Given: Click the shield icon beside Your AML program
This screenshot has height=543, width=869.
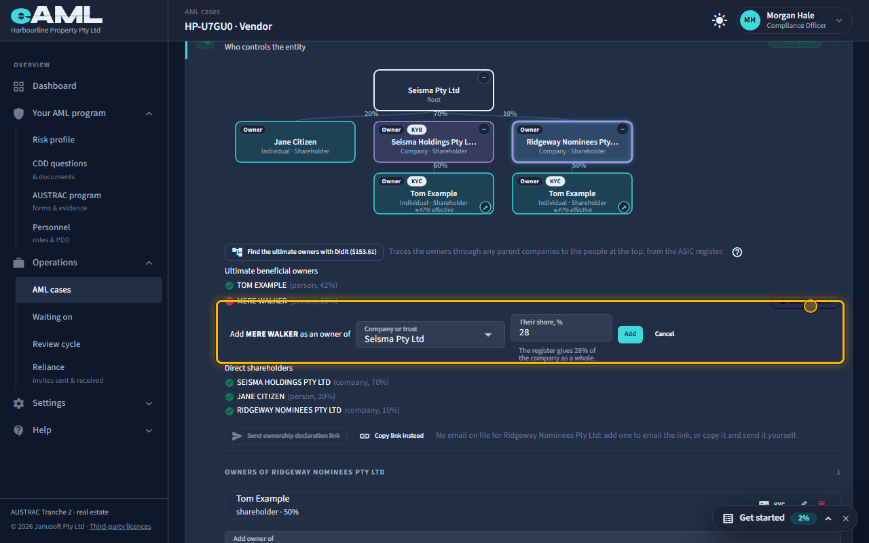Looking at the screenshot, I should 19,113.
